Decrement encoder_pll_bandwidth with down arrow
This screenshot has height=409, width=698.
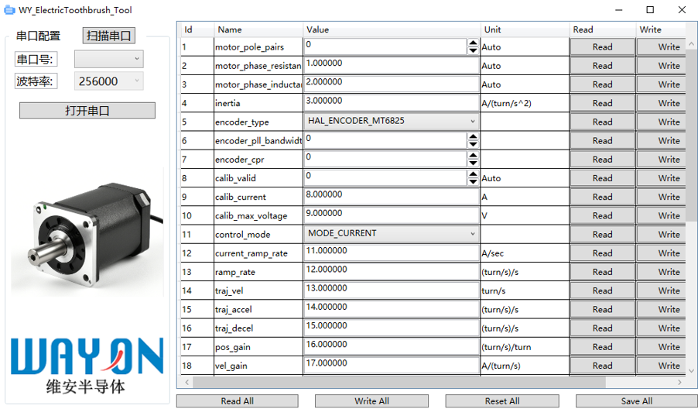coord(473,144)
